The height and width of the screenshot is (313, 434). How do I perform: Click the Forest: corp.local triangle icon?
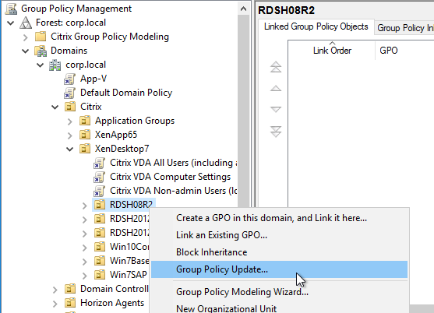click(x=26, y=23)
